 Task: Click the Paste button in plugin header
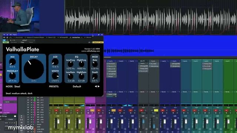point(31,42)
